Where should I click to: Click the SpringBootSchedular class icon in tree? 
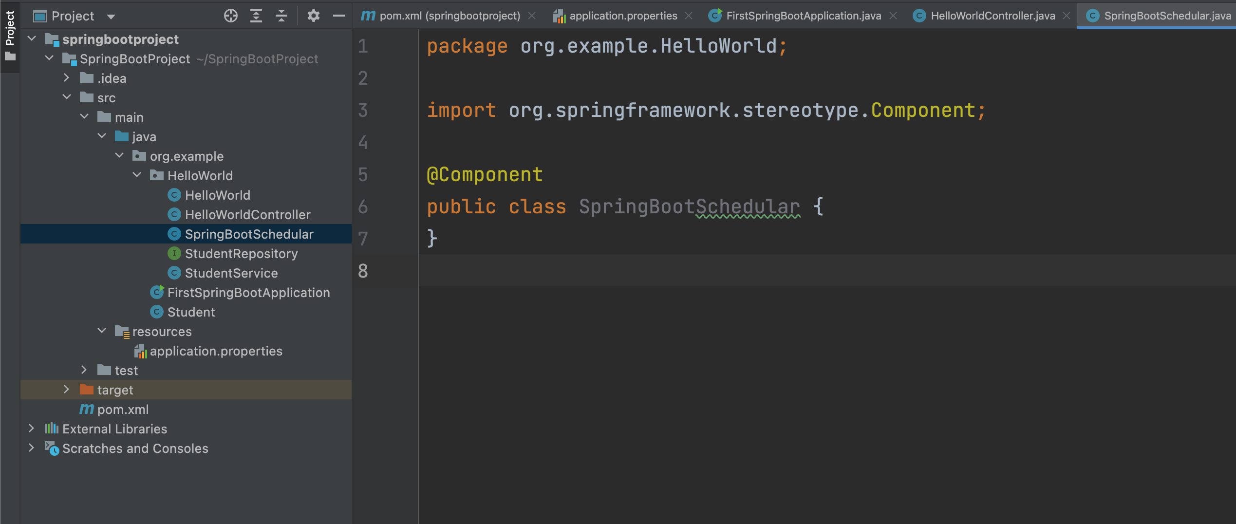(x=174, y=234)
